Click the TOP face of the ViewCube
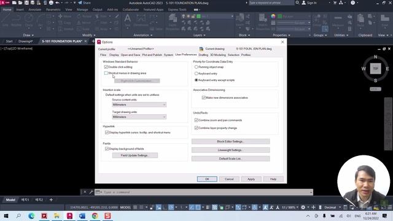This screenshot has height=221, width=393. pos(375,69)
